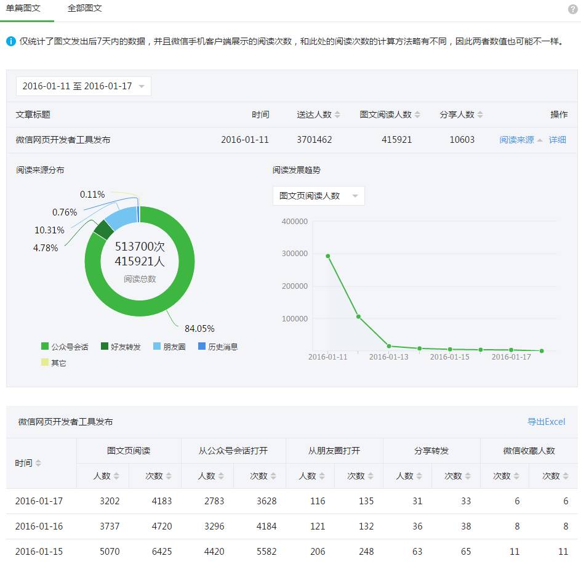Sort by 送达人数 column arrows
This screenshot has width=581, height=564.
[337, 115]
